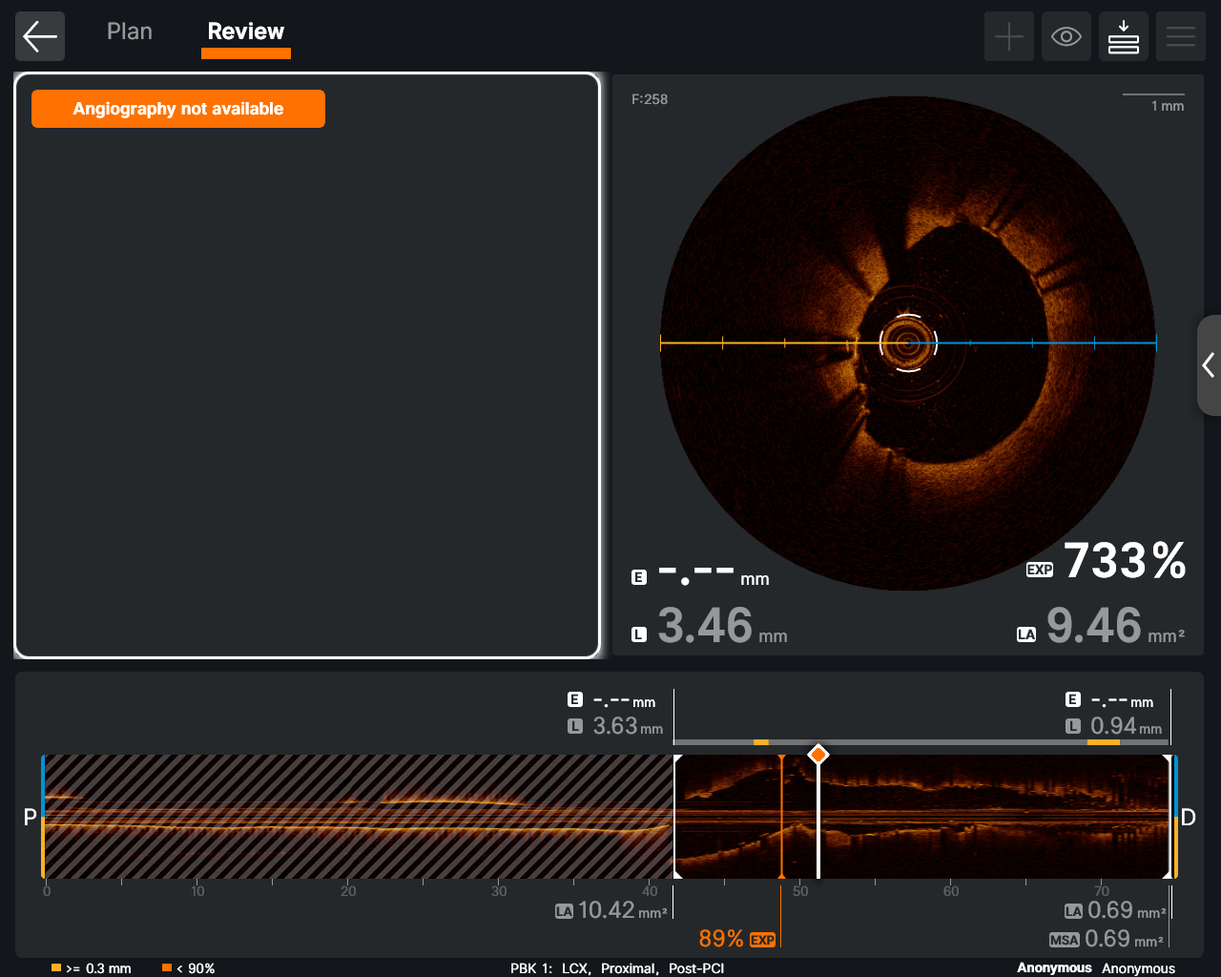Click the L 3.46 mm lumen diameter icon
The image size is (1221, 977).
[x=639, y=634]
